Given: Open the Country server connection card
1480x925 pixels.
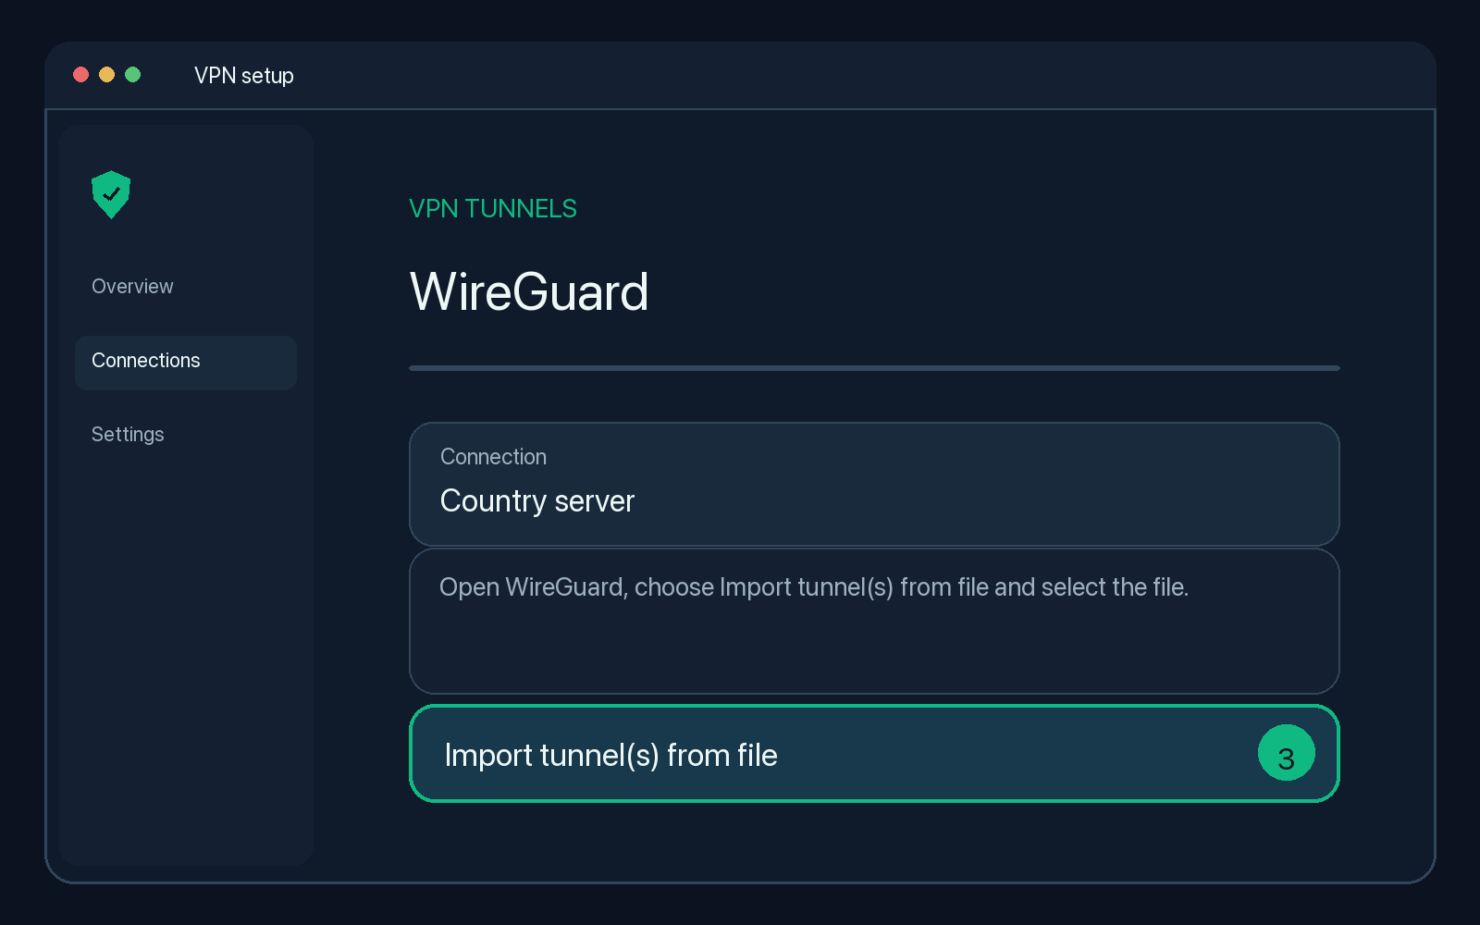Looking at the screenshot, I should (x=874, y=484).
